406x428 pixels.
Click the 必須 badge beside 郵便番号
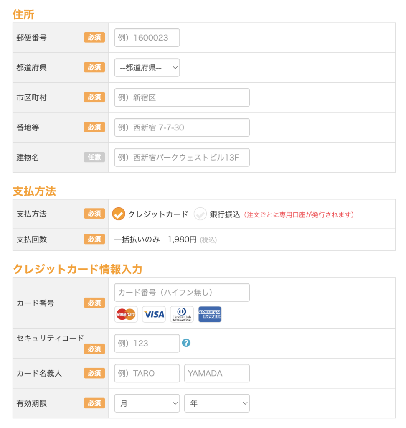pos(94,38)
